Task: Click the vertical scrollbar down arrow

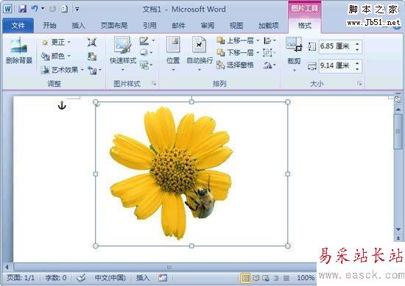Action: coord(398,229)
